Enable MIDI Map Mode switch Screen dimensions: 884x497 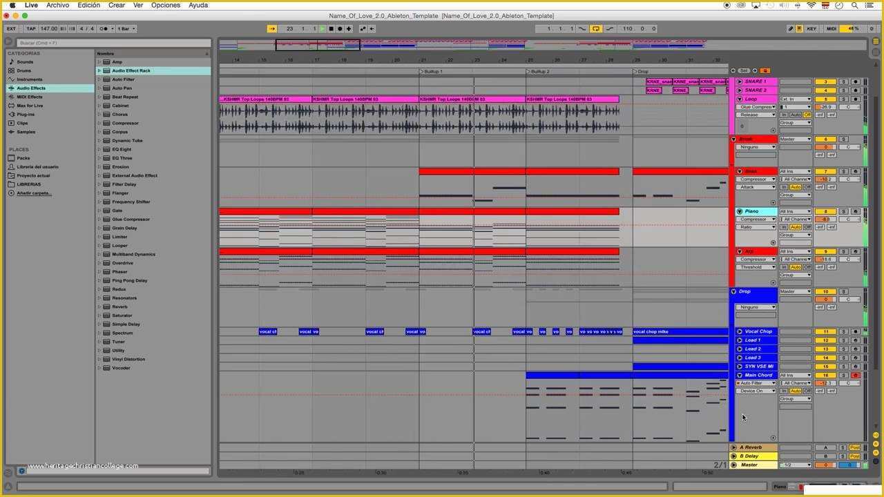(x=831, y=29)
